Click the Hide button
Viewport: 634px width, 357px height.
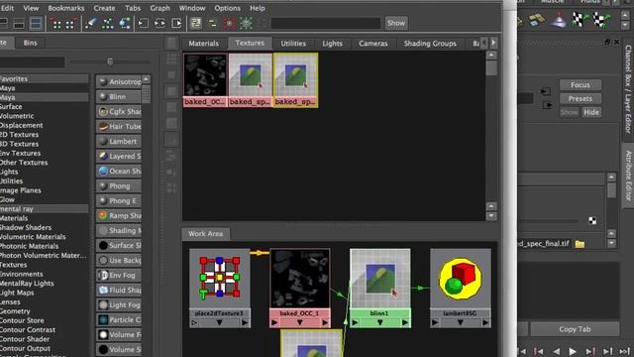click(591, 112)
